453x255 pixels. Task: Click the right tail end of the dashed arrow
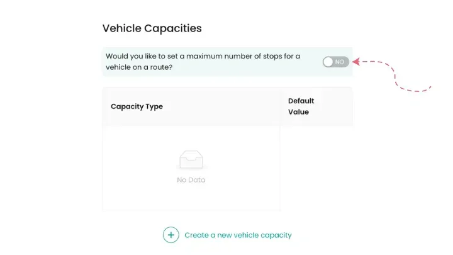pyautogui.click(x=430, y=86)
